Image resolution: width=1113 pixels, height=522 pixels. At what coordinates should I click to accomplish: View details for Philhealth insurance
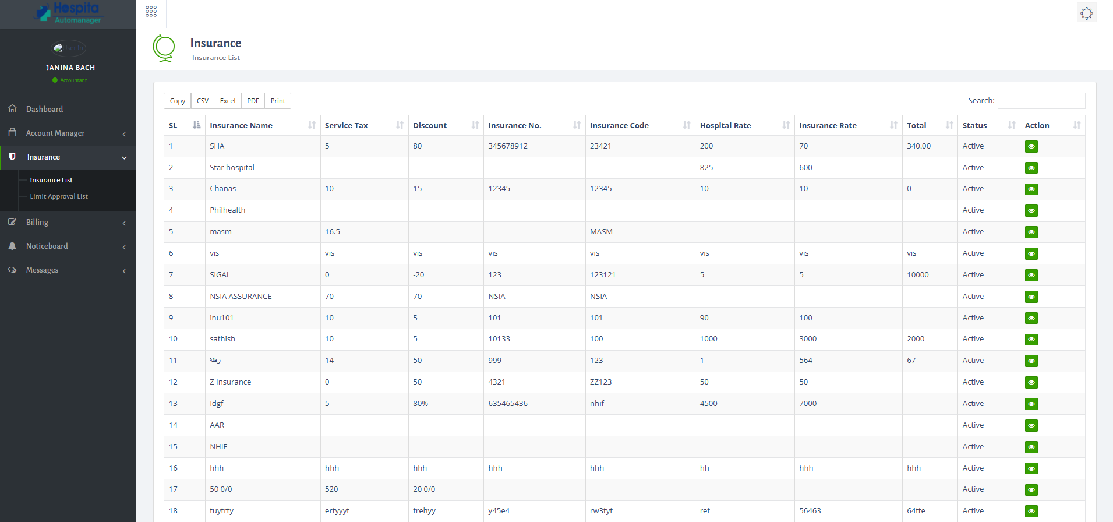click(x=1031, y=211)
